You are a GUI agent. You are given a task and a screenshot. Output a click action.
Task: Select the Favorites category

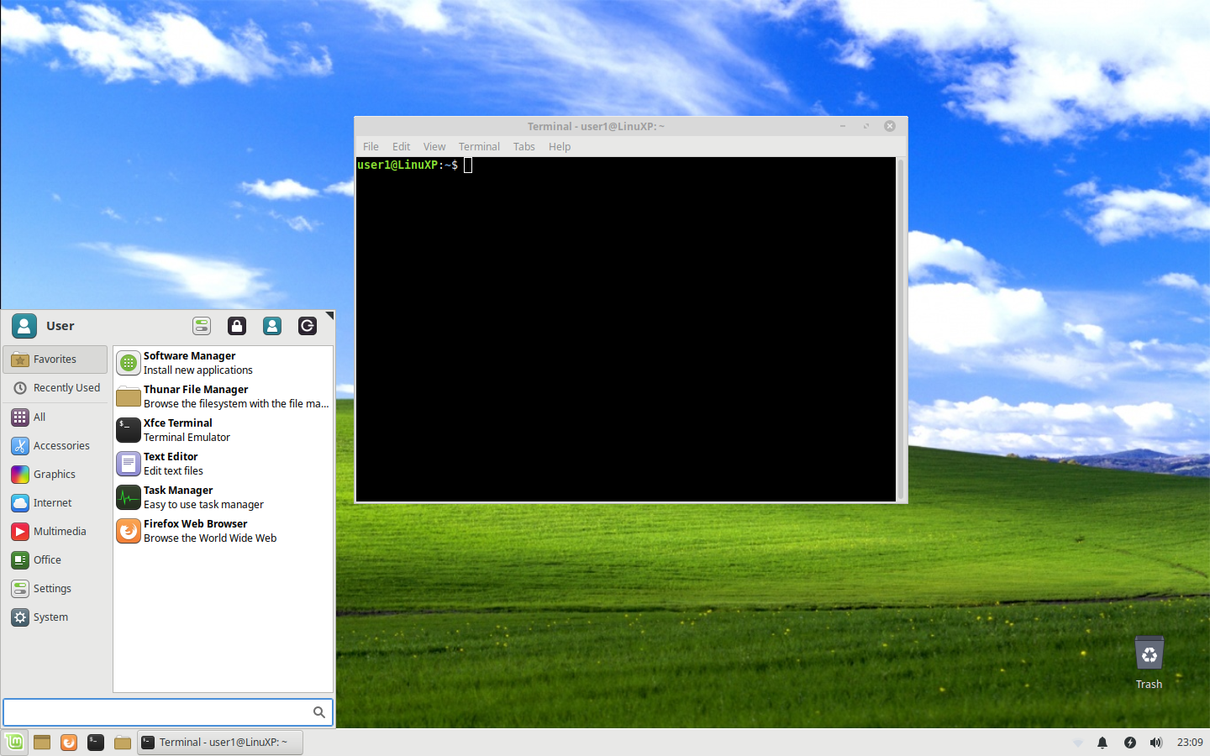(x=55, y=360)
